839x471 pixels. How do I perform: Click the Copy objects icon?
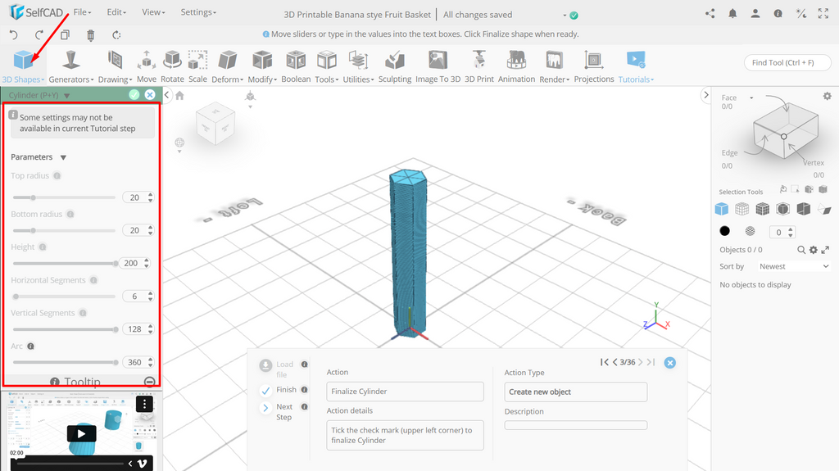point(65,35)
